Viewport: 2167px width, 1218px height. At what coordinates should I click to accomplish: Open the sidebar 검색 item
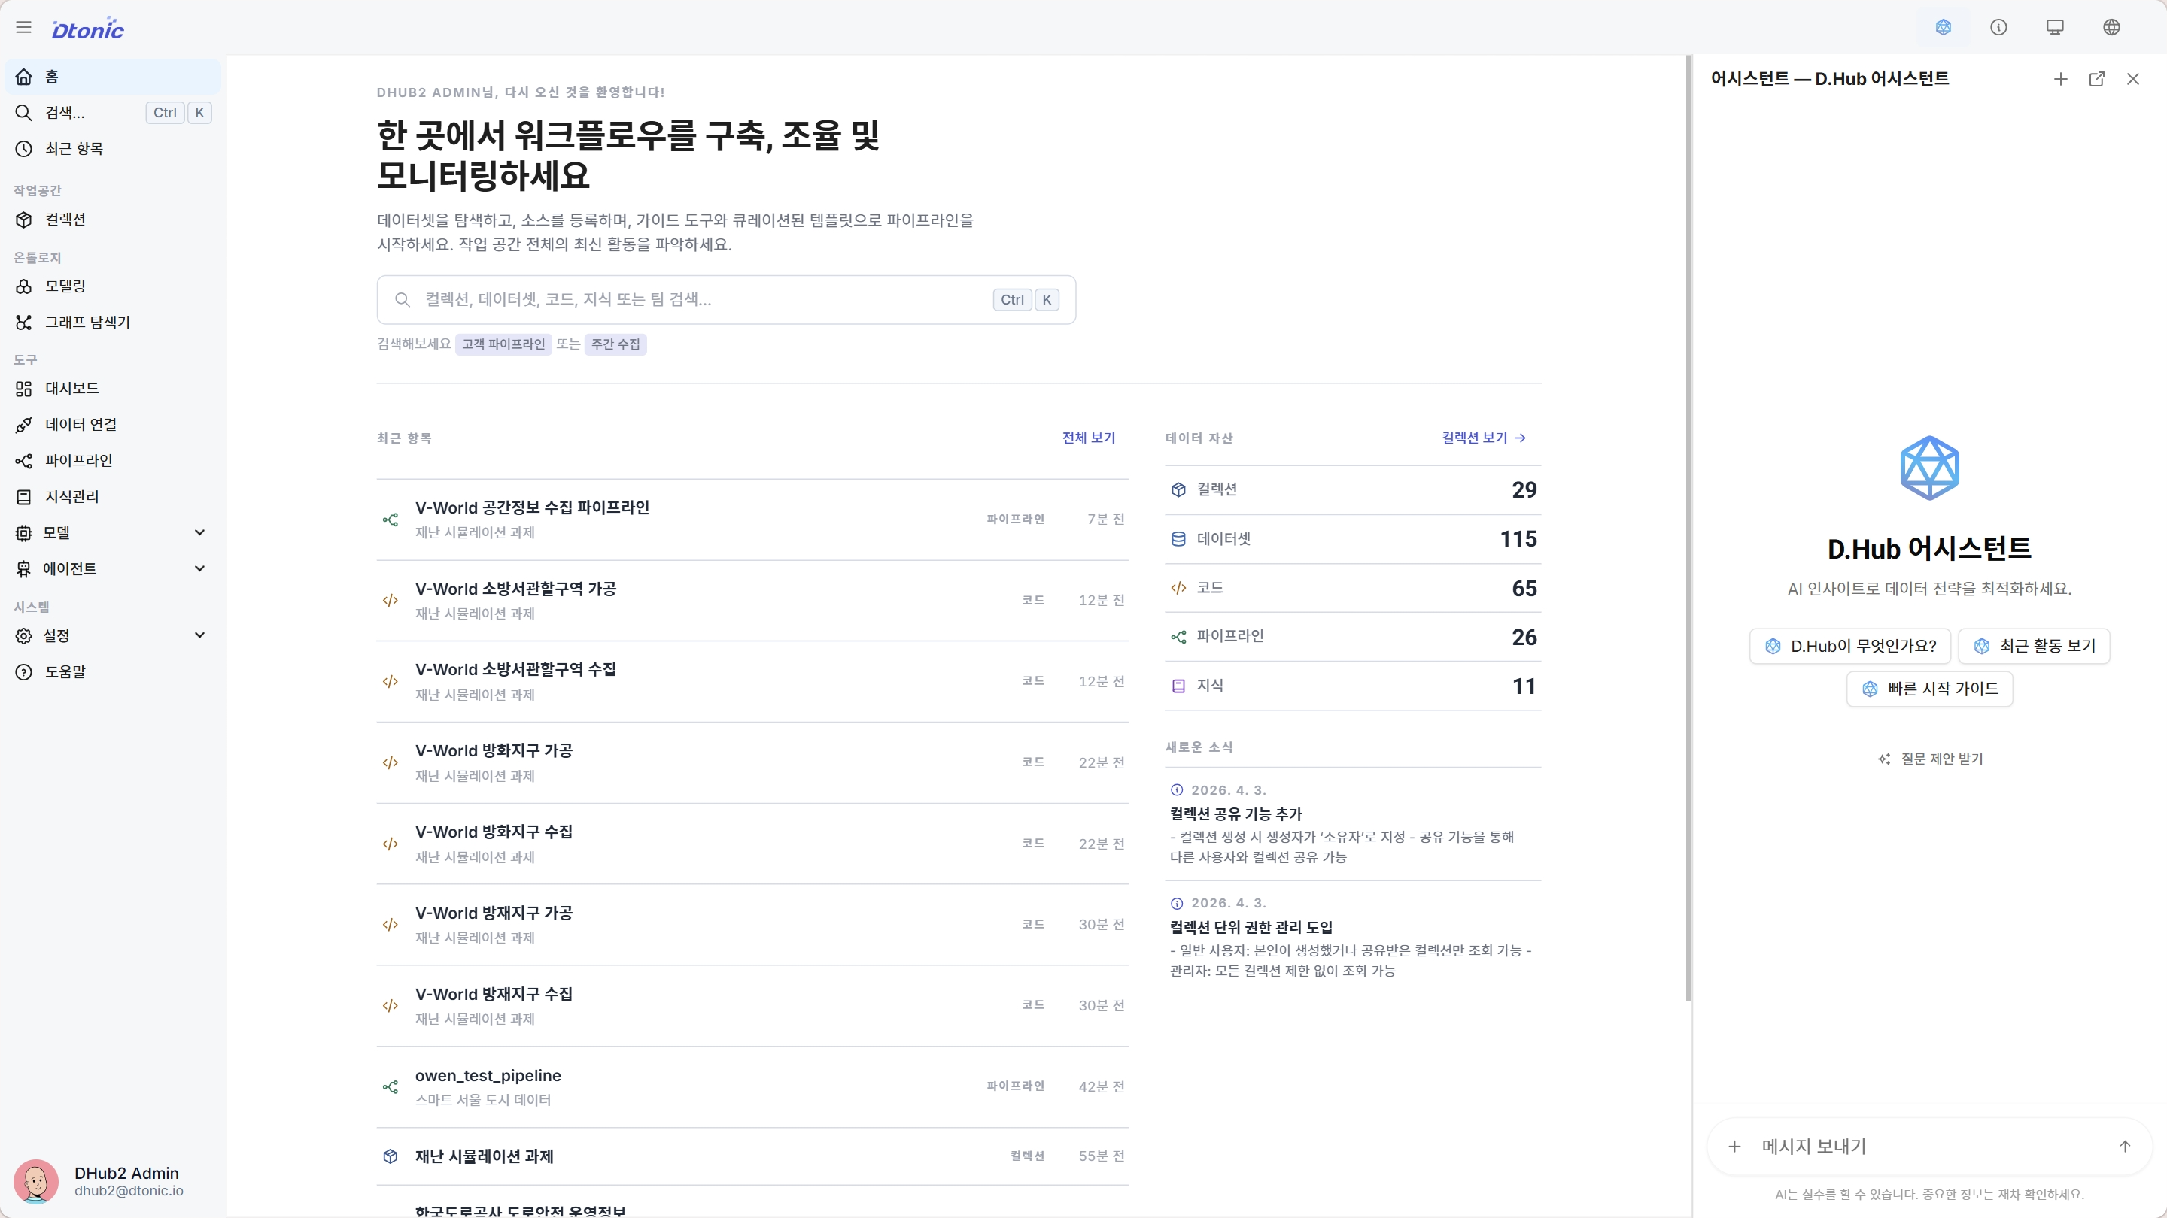pyautogui.click(x=113, y=113)
